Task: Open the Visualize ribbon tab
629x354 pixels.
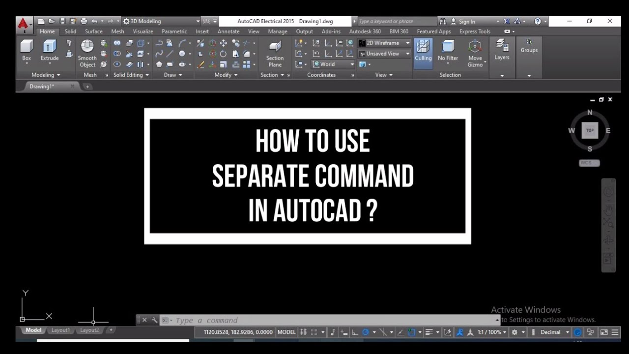Action: [x=143, y=31]
